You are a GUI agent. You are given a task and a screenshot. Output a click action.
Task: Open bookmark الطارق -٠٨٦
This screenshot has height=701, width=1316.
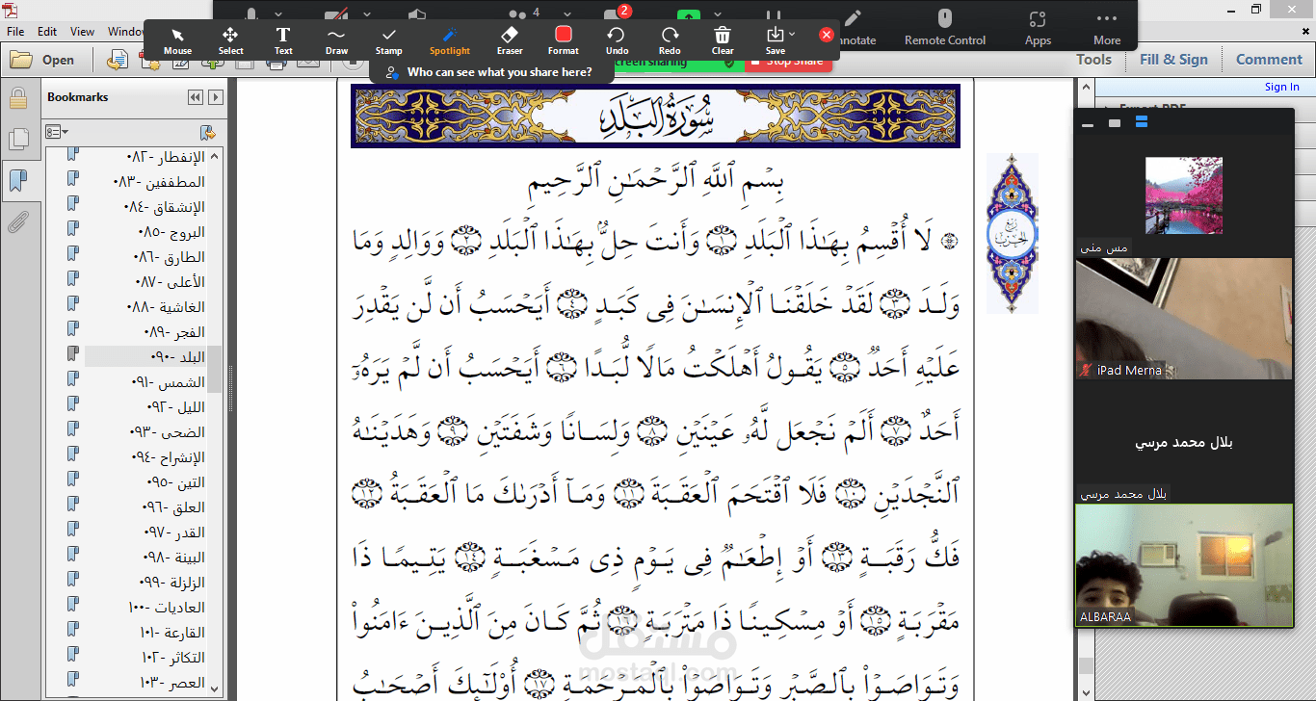pos(170,257)
